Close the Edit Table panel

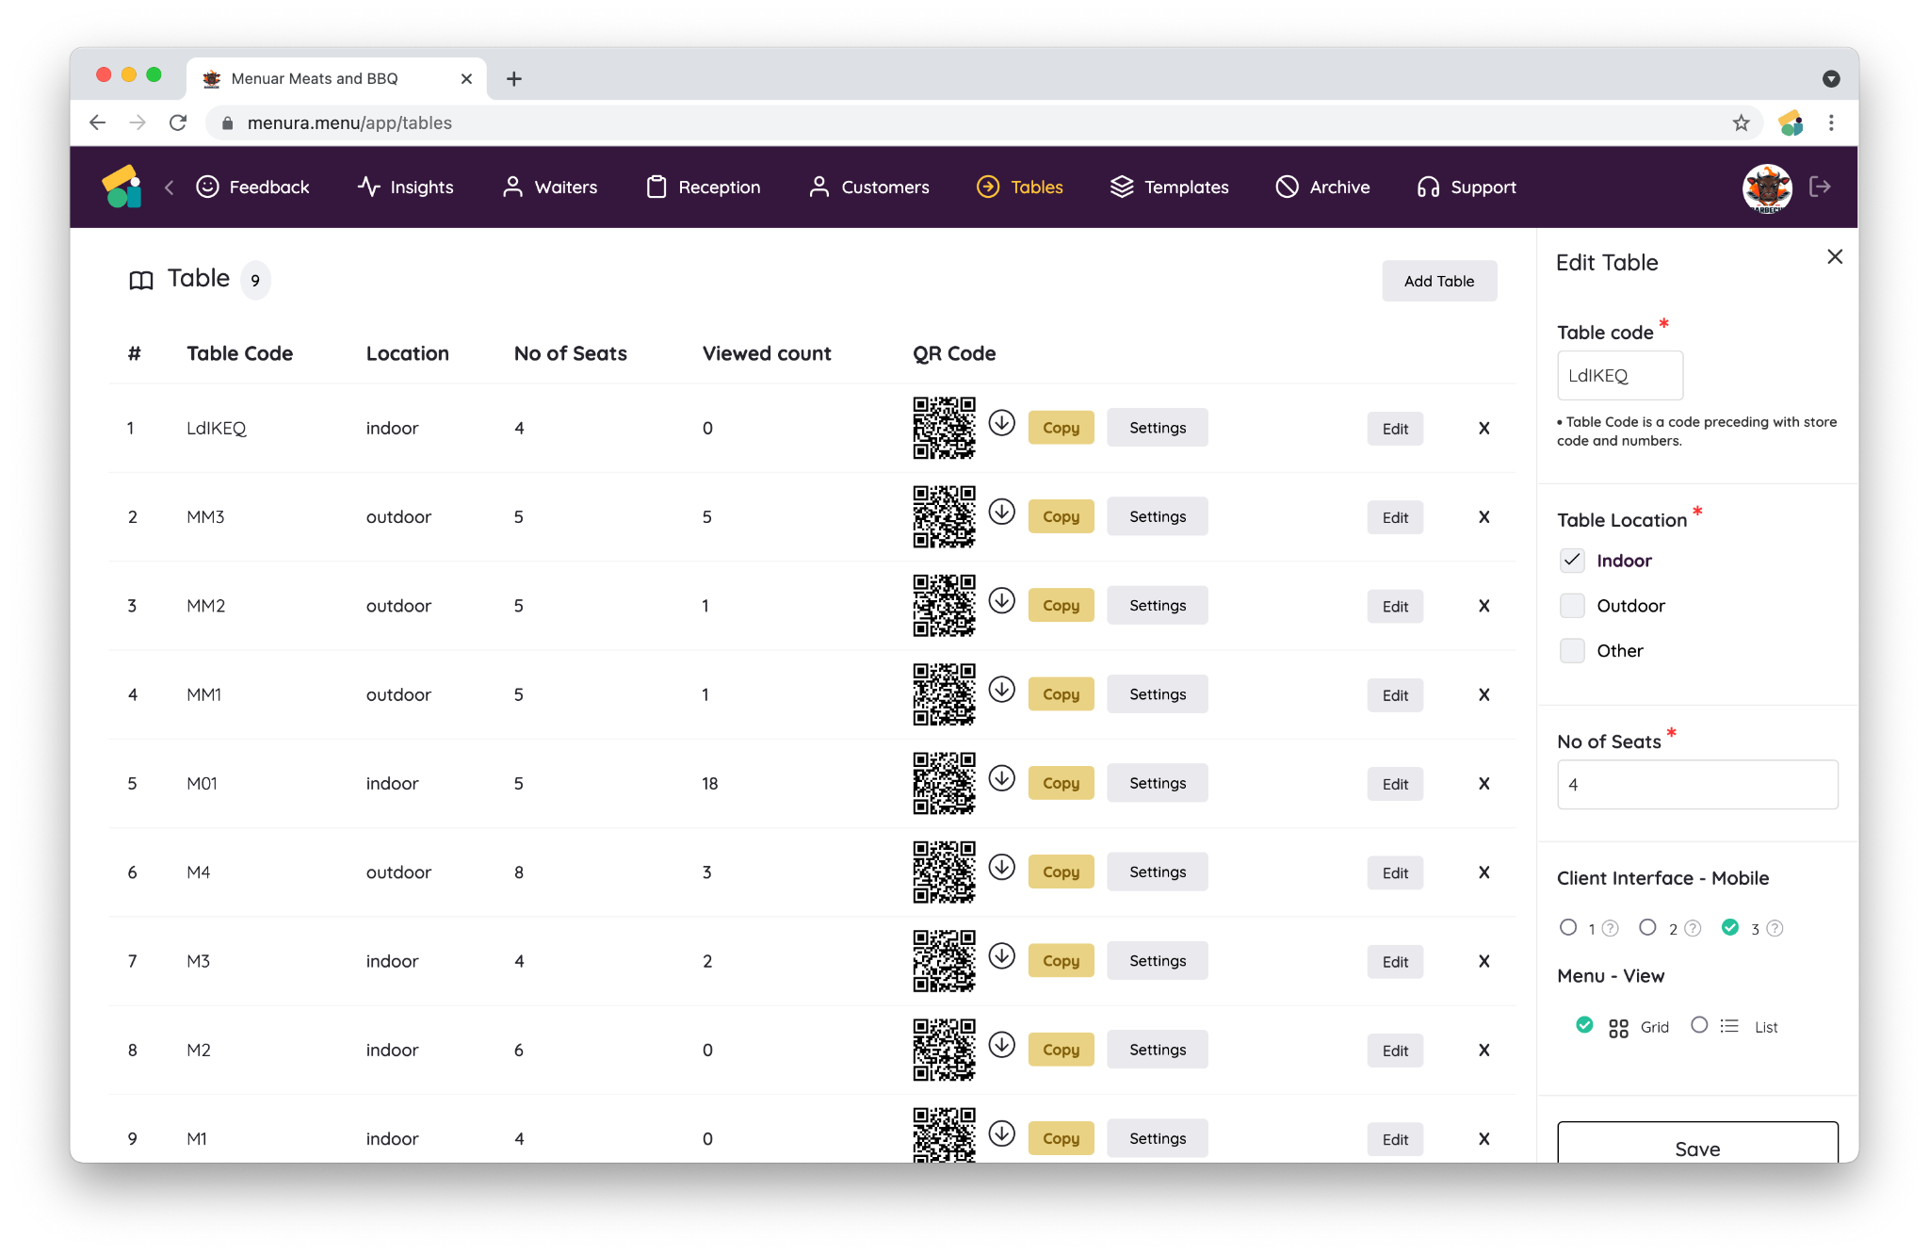tap(1834, 256)
